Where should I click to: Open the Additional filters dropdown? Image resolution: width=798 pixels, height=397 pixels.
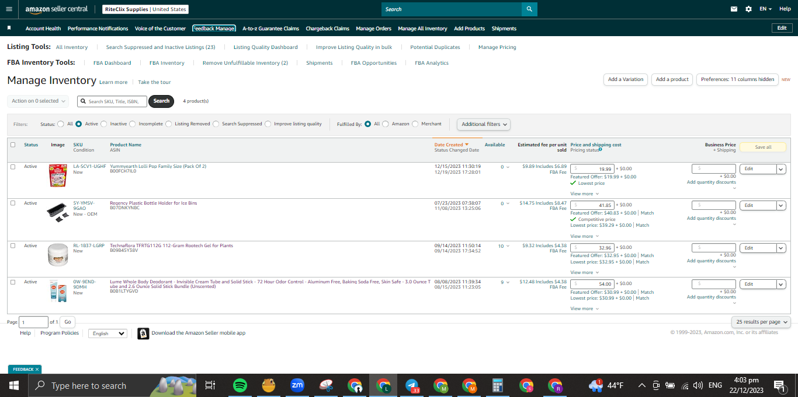pos(484,124)
